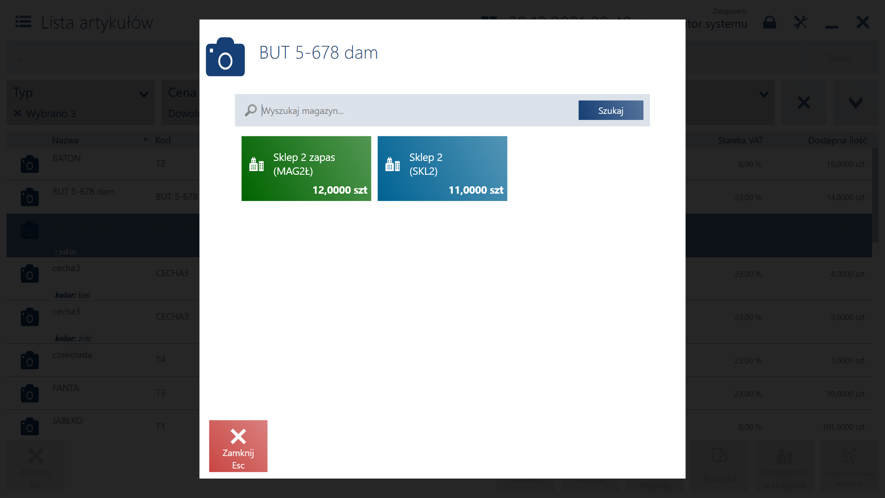Clear filters with the X button

point(804,102)
